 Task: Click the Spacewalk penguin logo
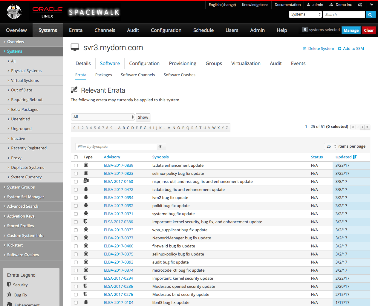[x=14, y=12]
